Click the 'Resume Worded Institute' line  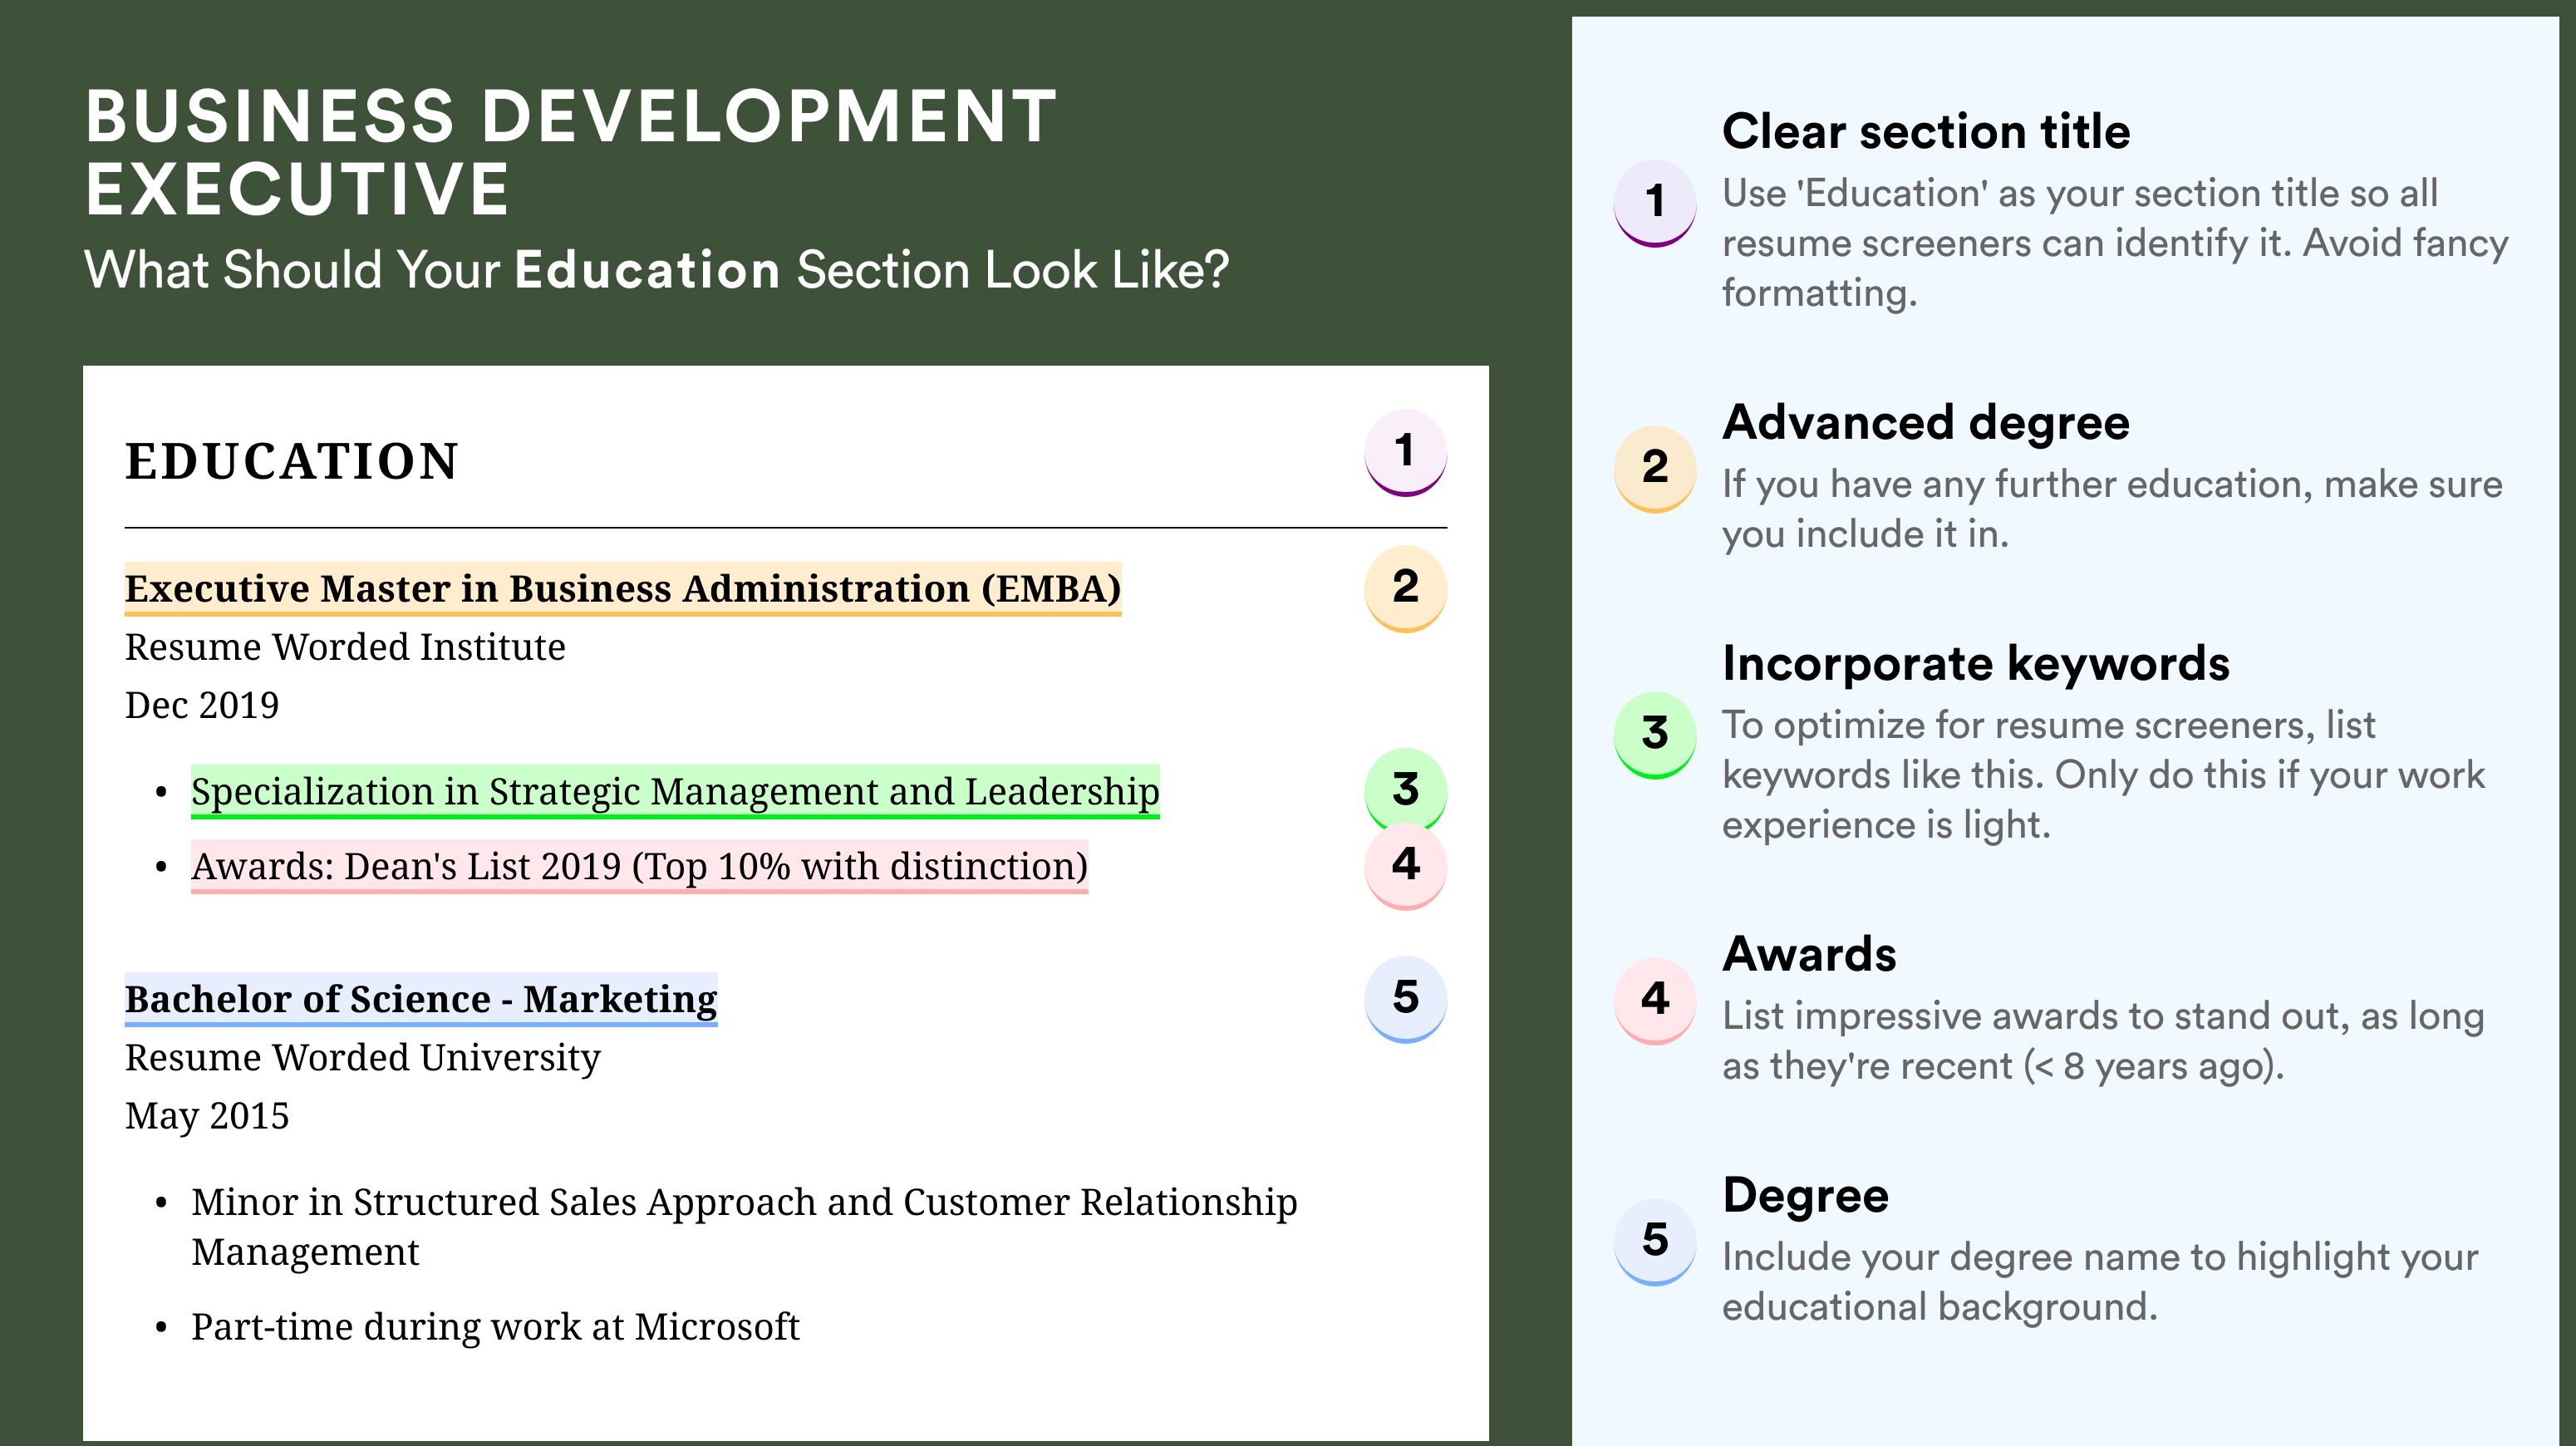pyautogui.click(x=345, y=647)
